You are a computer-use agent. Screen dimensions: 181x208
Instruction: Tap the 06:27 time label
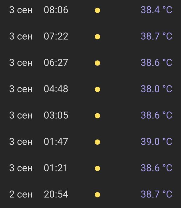pyautogui.click(x=56, y=62)
